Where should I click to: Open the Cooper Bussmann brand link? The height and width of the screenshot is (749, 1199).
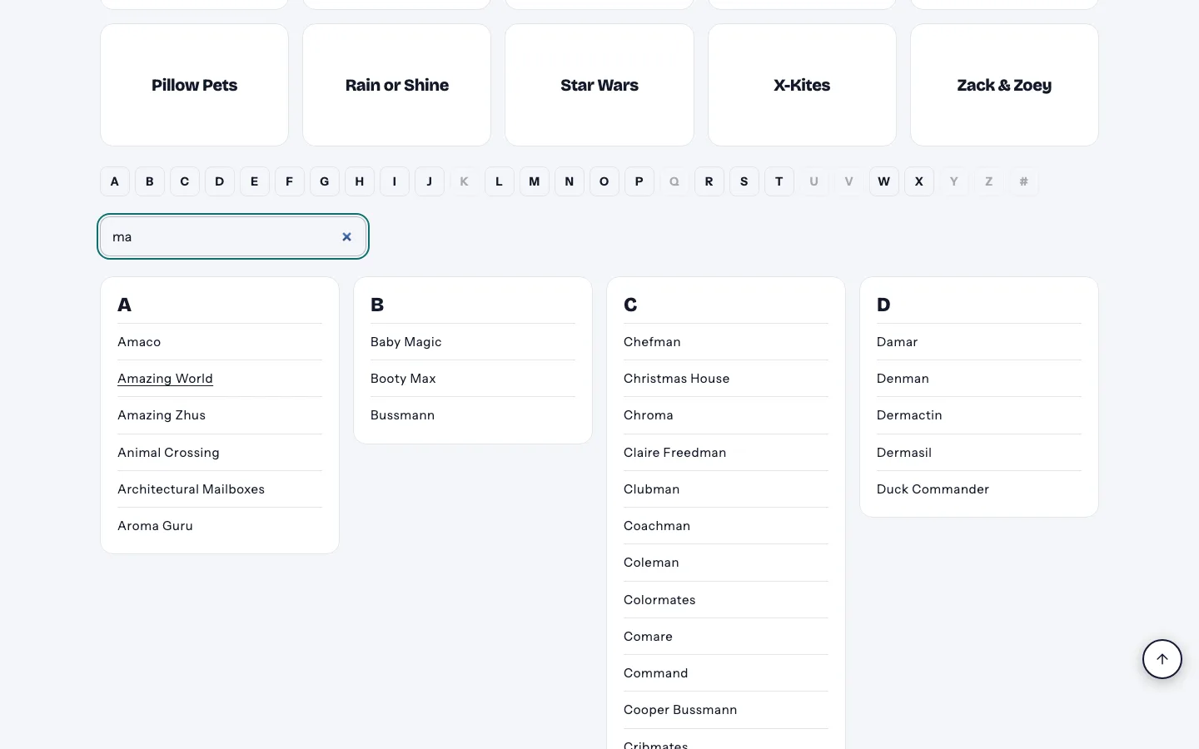tap(680, 710)
